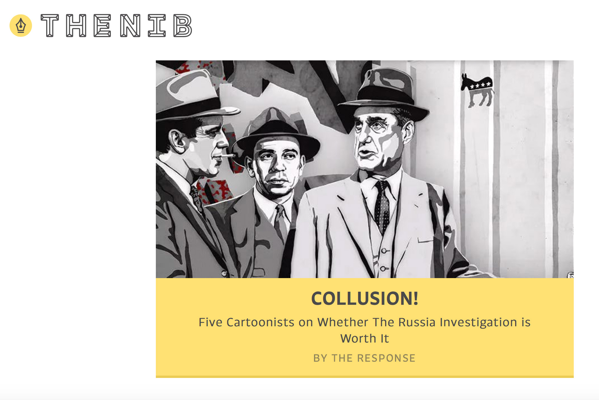Click the word RESPONSE in the byline
Screen dimensions: 599x400
pos(386,358)
